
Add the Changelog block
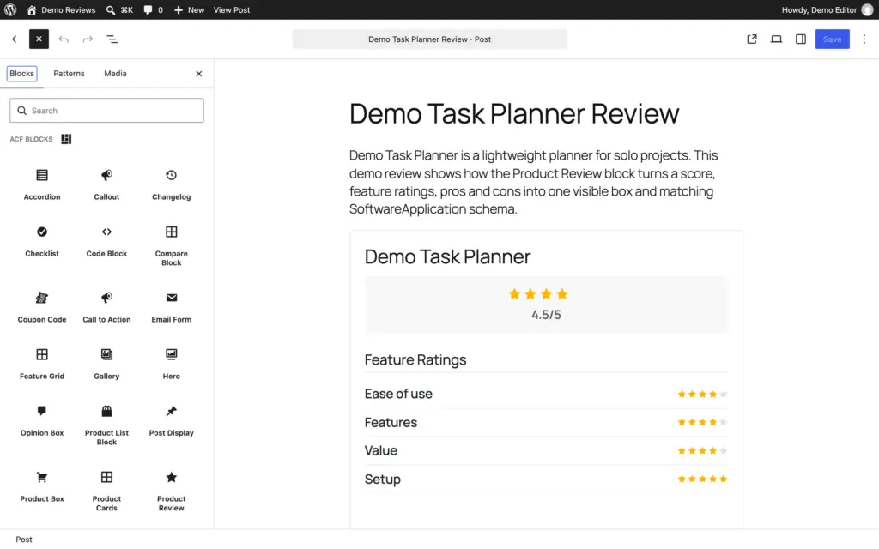172,184
